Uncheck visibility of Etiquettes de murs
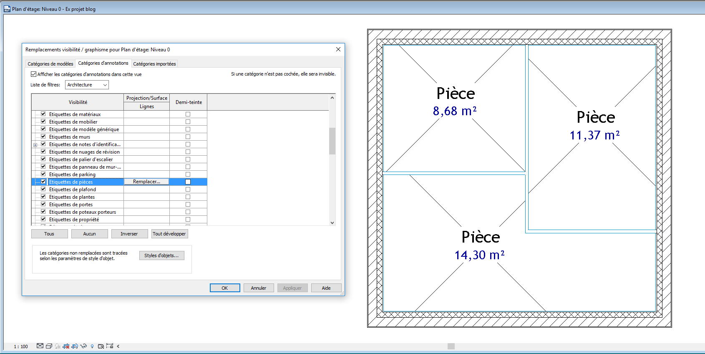705x354 pixels. click(43, 137)
